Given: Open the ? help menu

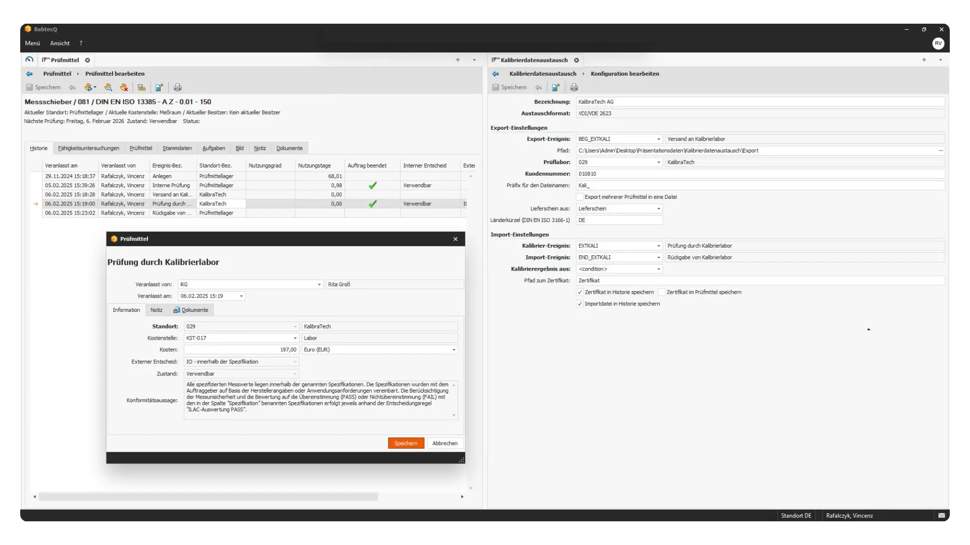Looking at the screenshot, I should (x=81, y=43).
